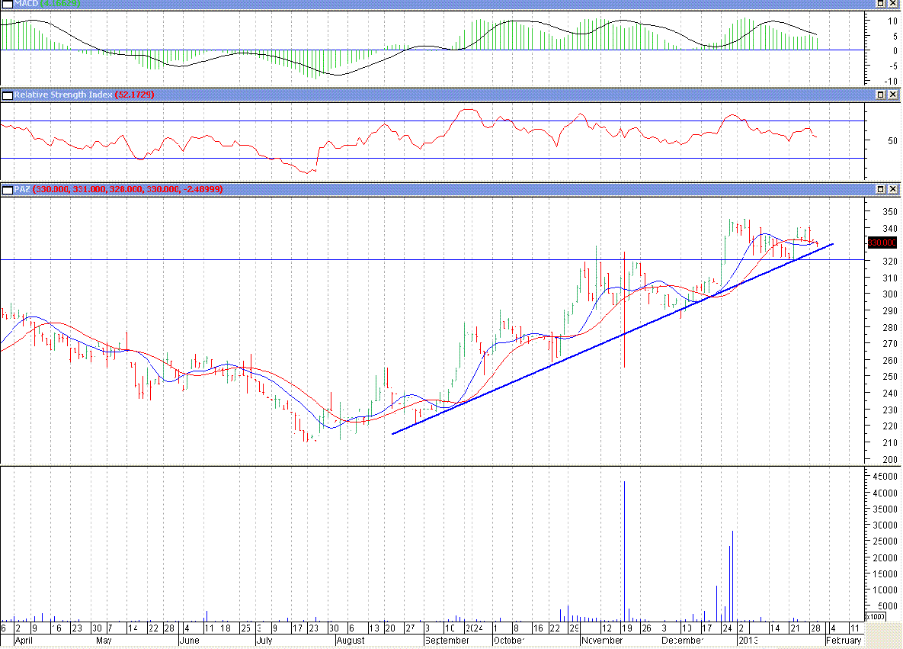Click the Relative Strength Index title text
The height and width of the screenshot is (649, 903).
(x=62, y=95)
